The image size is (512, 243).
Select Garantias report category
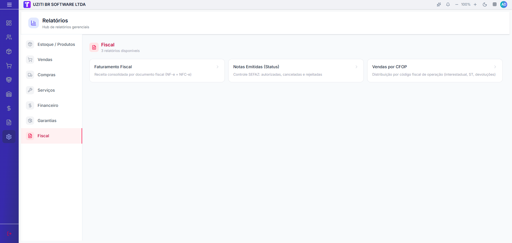click(x=51, y=121)
